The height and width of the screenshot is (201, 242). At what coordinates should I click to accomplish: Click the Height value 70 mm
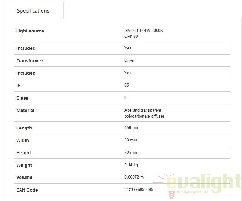pos(131,152)
